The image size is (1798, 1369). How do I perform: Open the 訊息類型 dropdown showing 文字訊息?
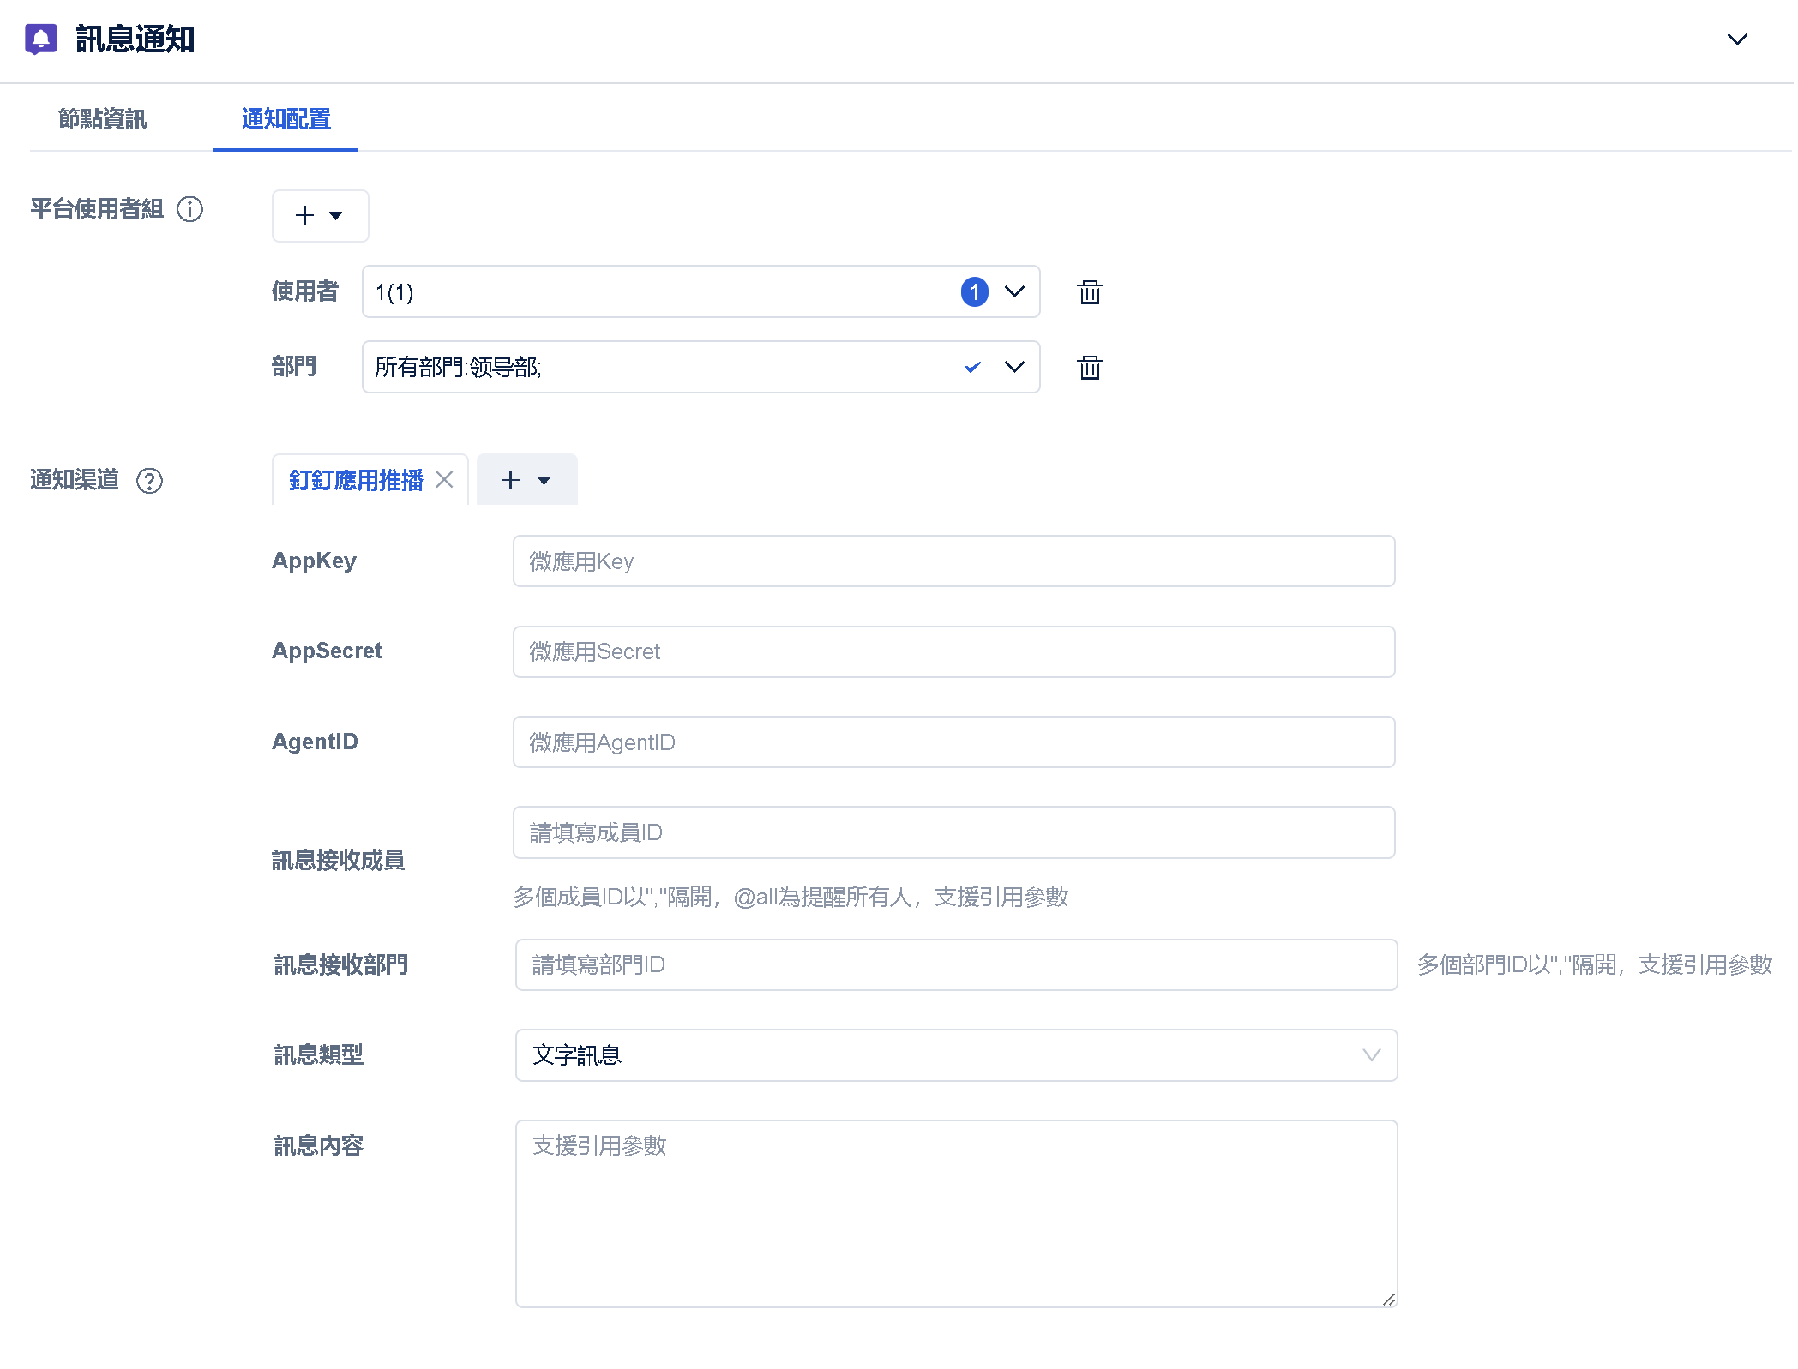point(955,1055)
